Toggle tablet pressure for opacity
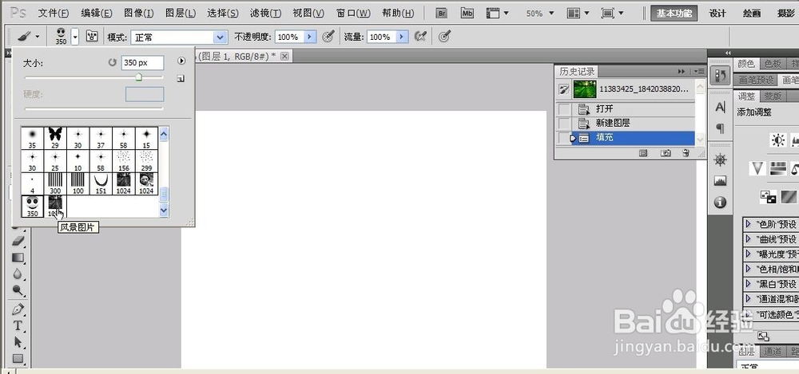The width and height of the screenshot is (799, 374). (328, 37)
